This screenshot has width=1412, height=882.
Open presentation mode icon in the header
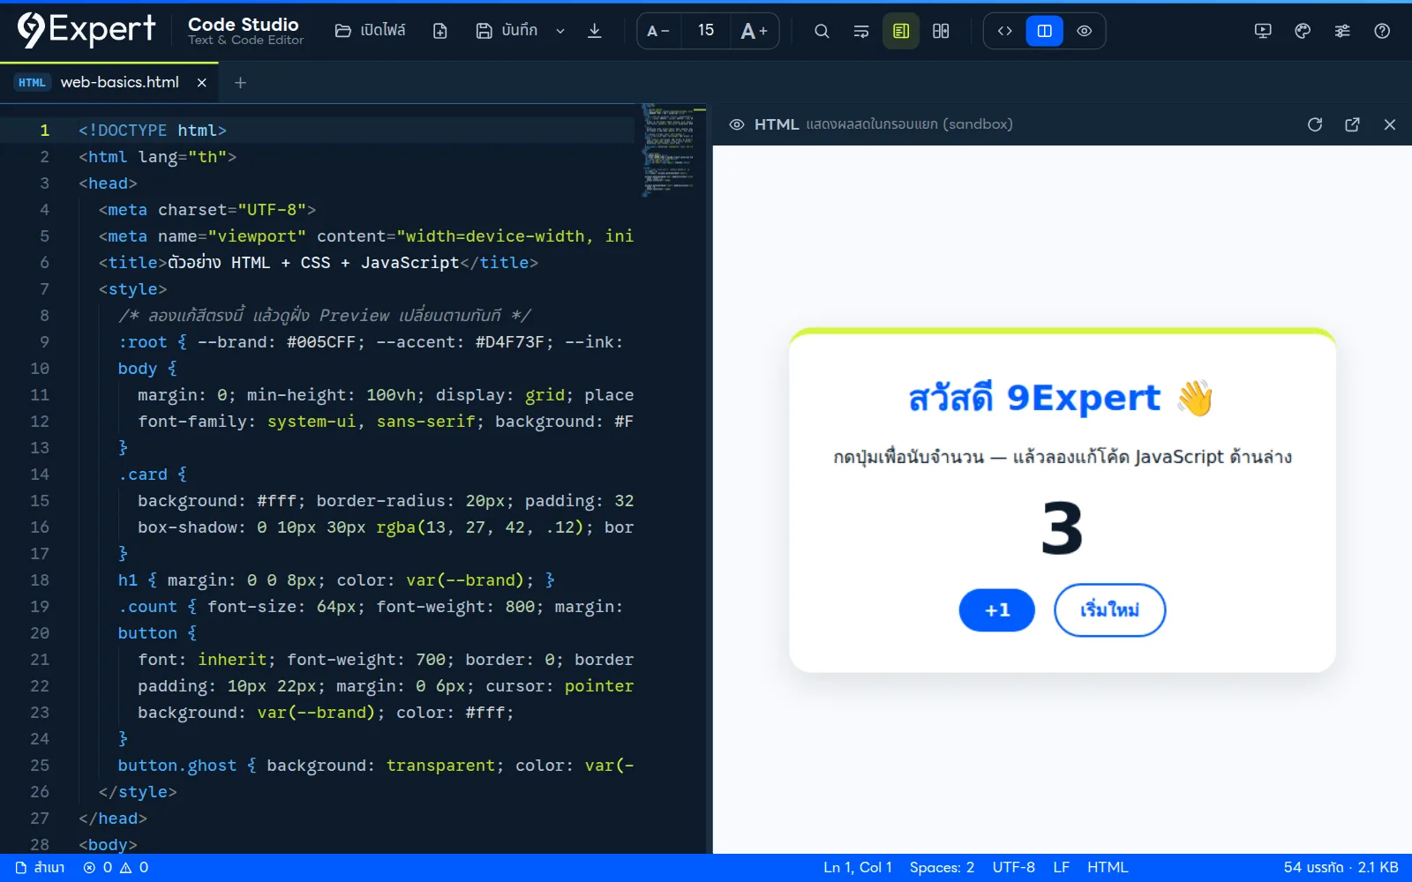1263,31
